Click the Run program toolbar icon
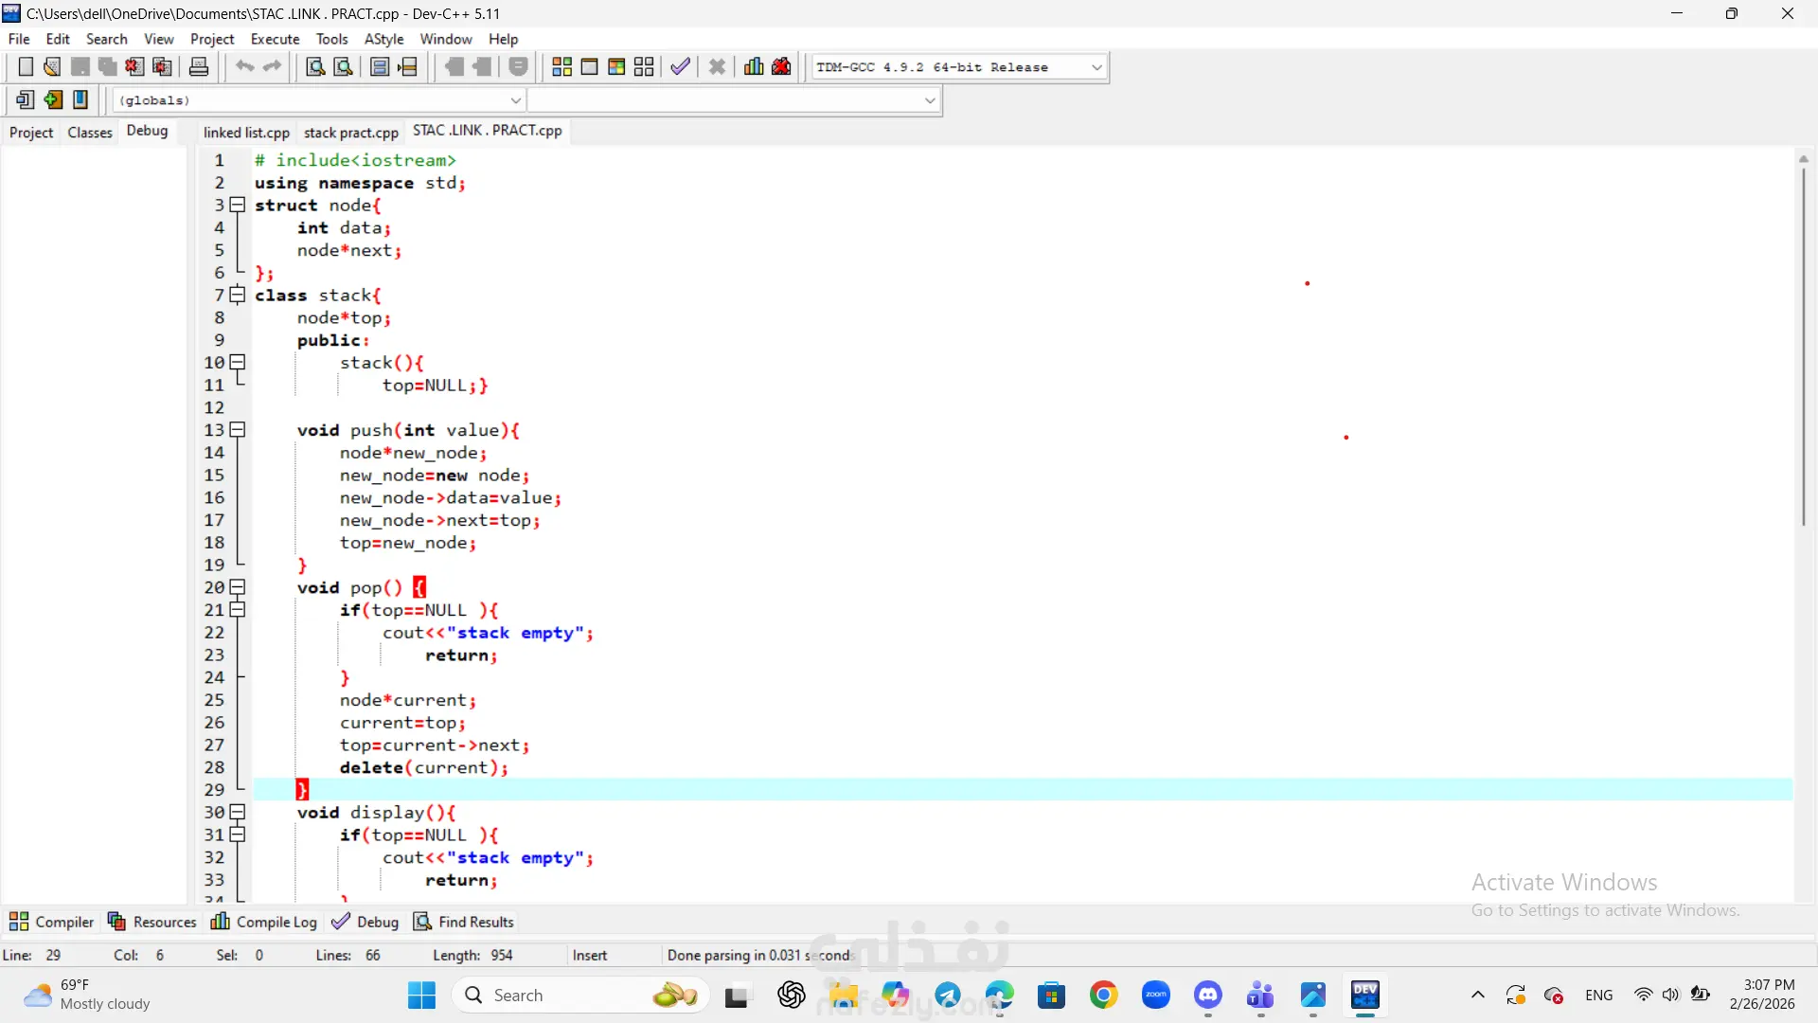The height and width of the screenshot is (1023, 1818). 589,66
